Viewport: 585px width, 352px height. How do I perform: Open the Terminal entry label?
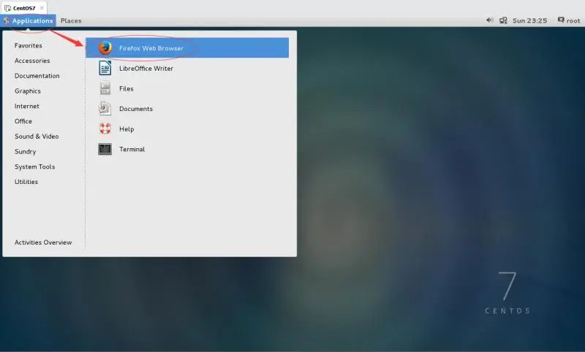pos(132,149)
